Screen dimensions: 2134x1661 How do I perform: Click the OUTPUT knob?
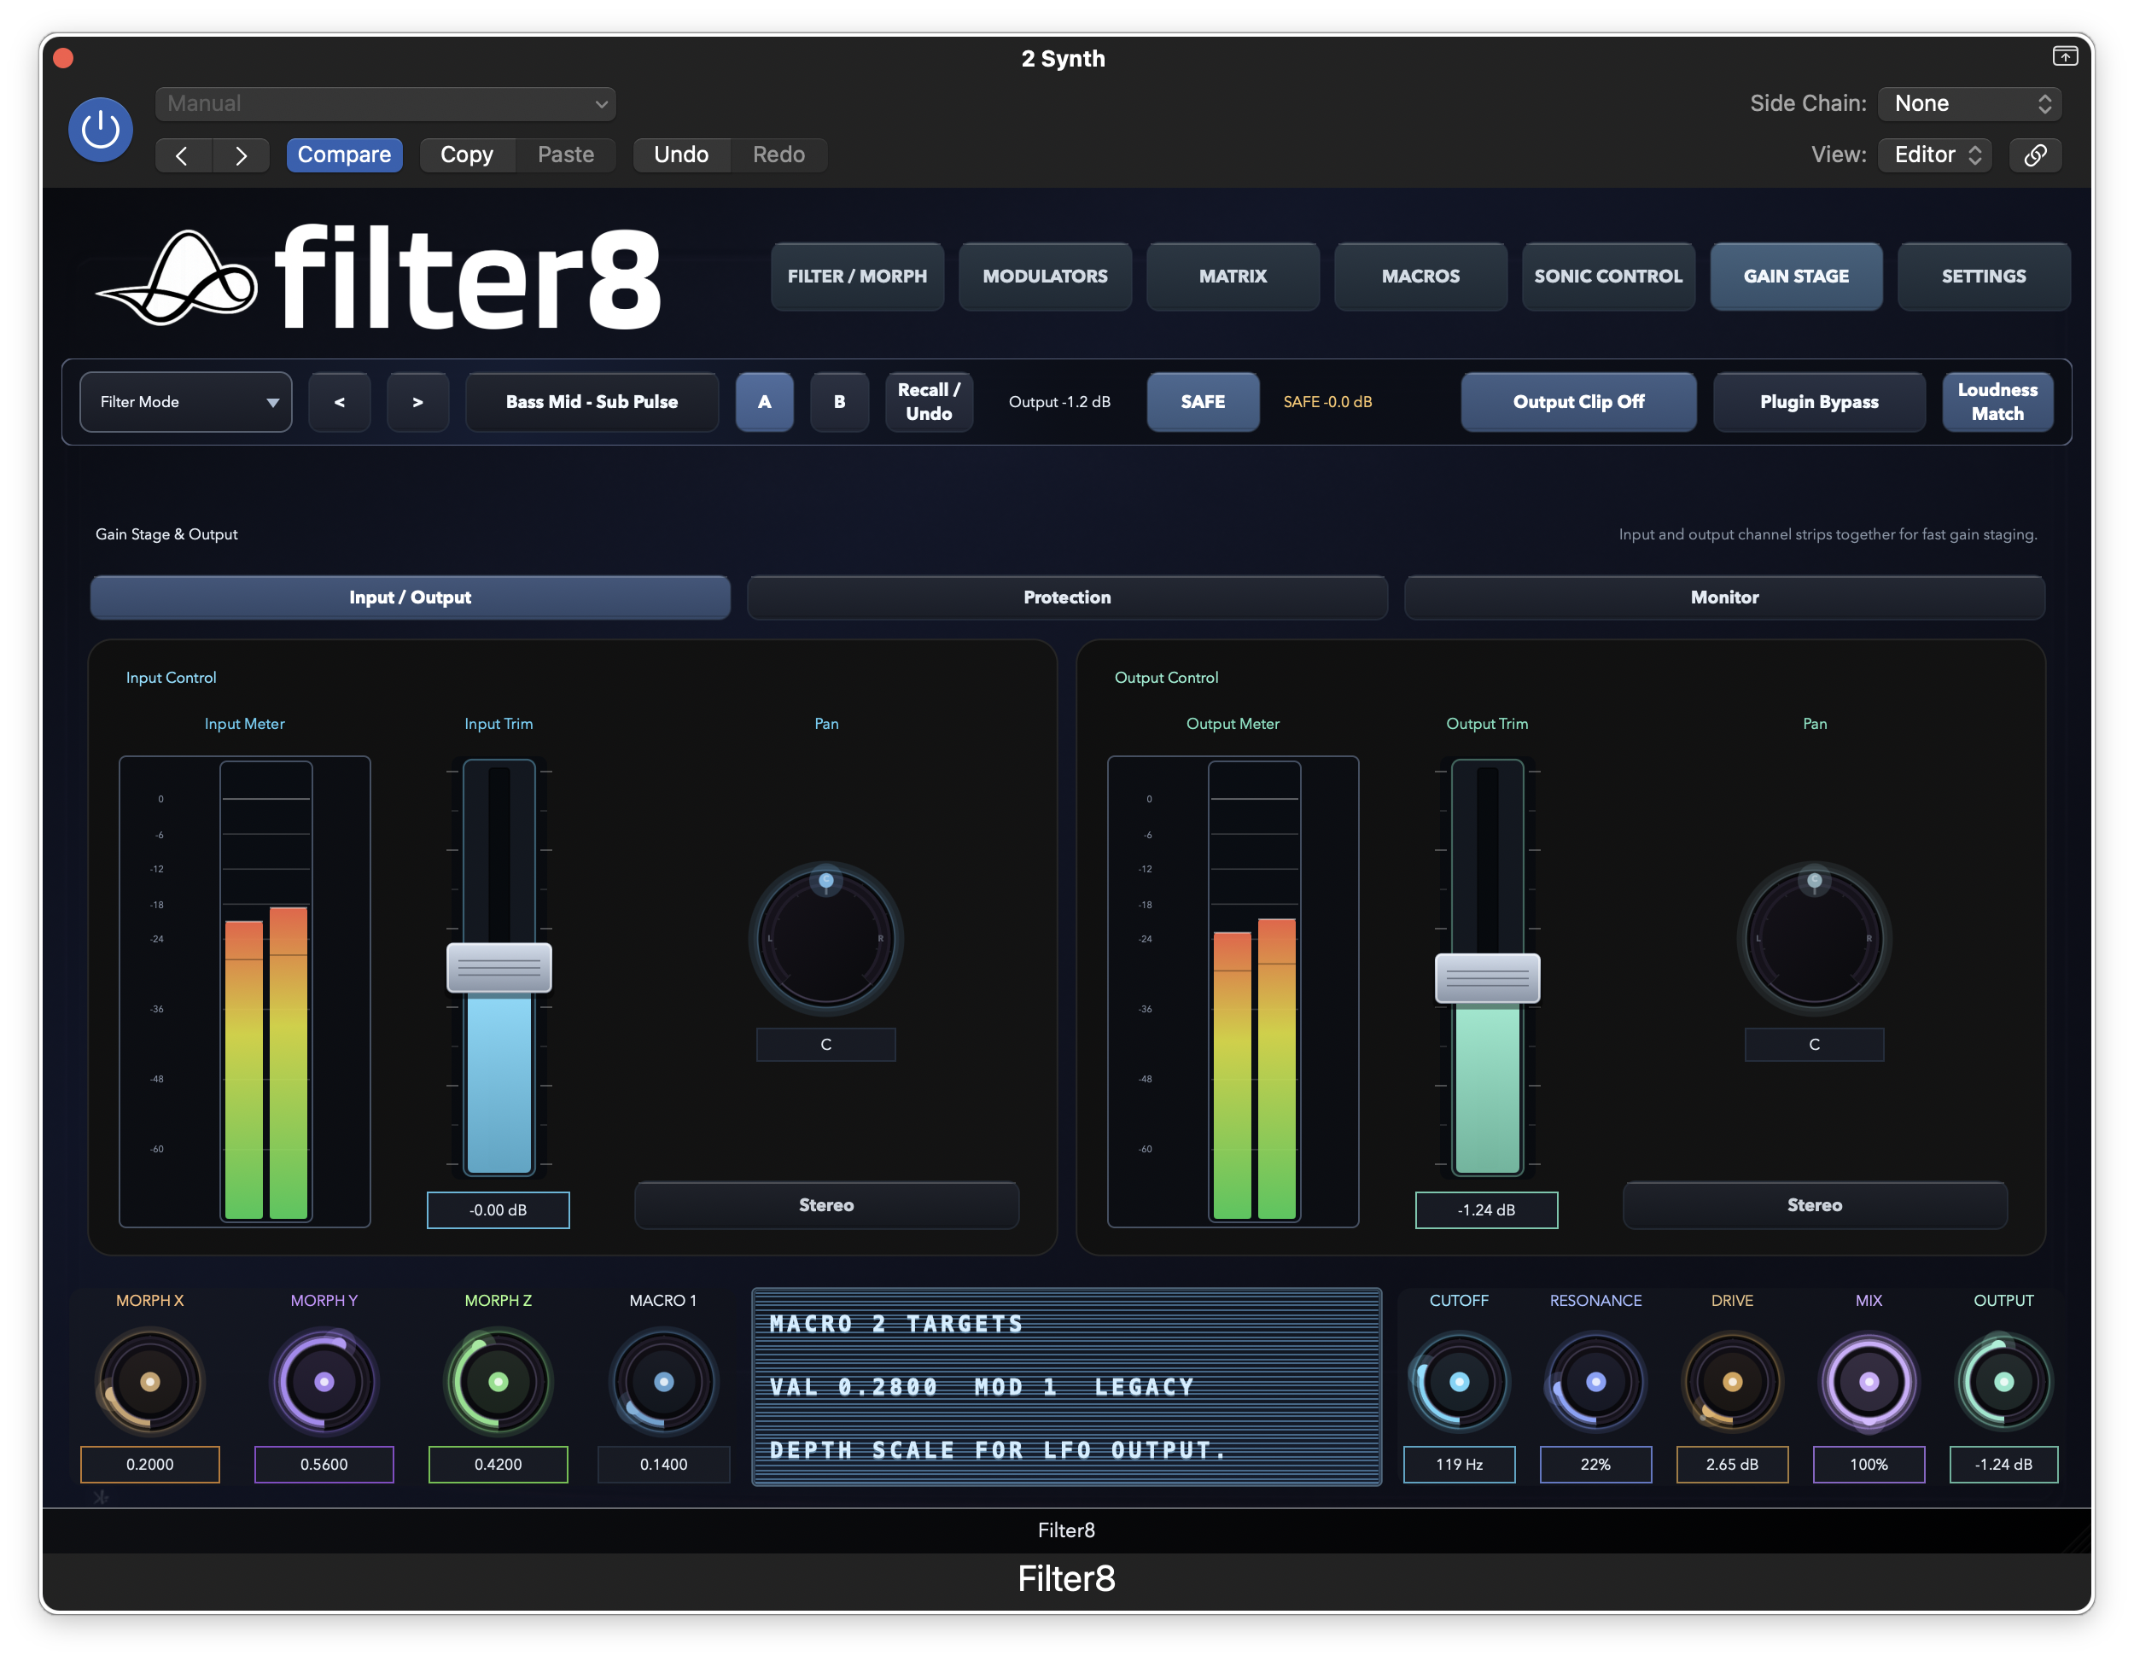2004,1382
